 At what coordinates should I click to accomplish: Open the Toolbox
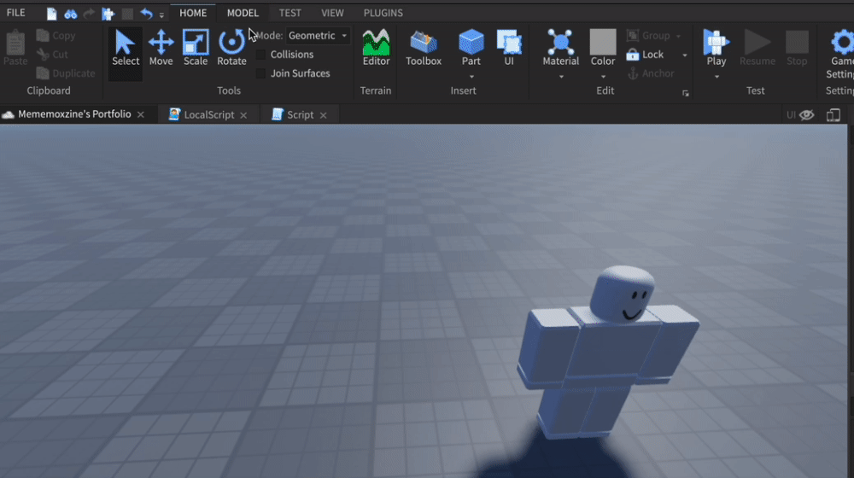(424, 49)
